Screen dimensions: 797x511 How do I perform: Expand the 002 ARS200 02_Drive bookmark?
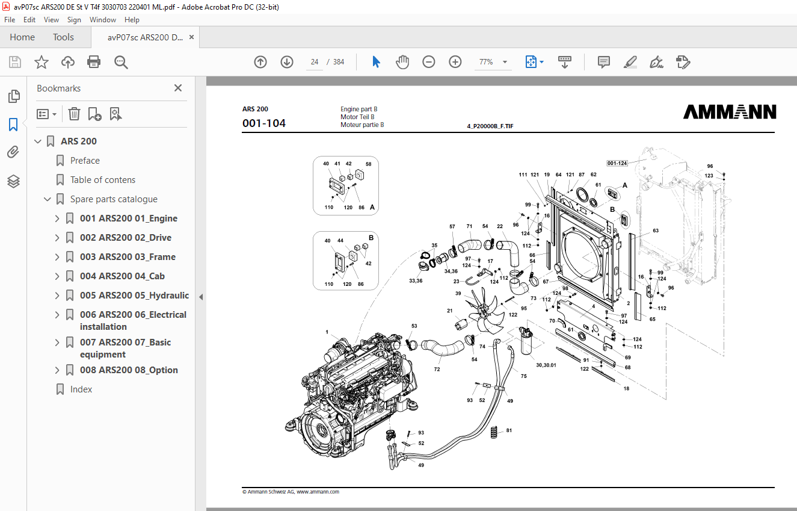[57, 238]
